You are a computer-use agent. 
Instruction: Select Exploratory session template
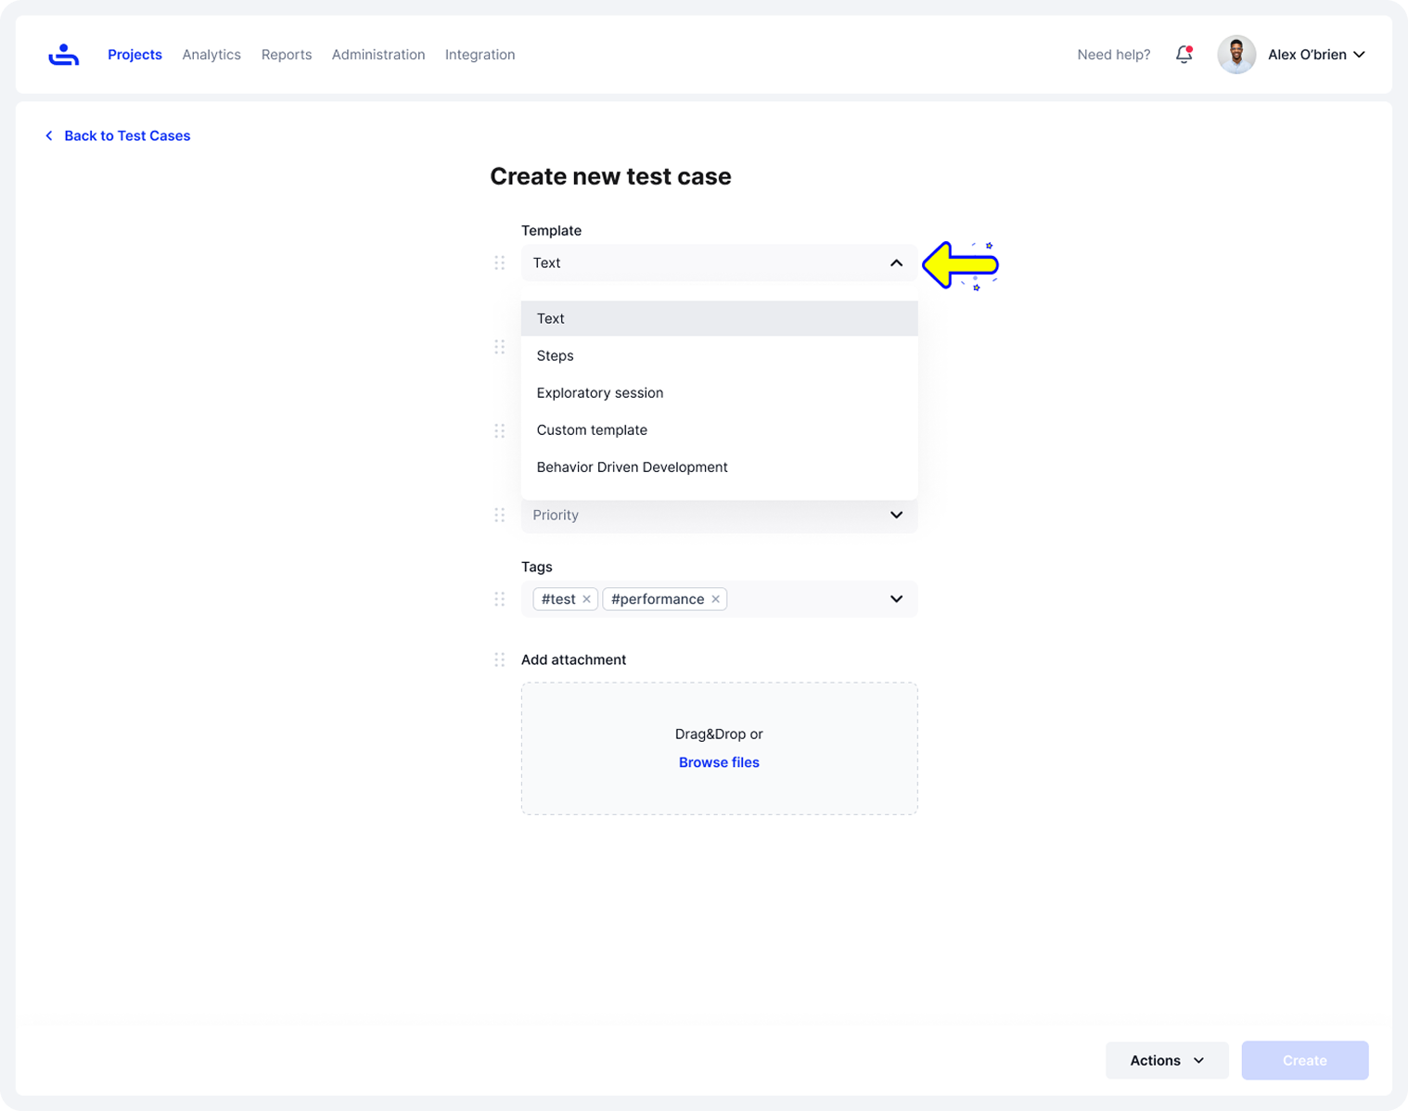(719, 392)
